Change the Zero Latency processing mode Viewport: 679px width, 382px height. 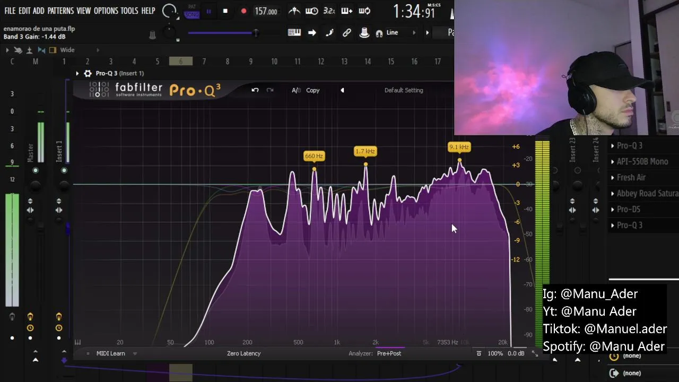tap(243, 353)
